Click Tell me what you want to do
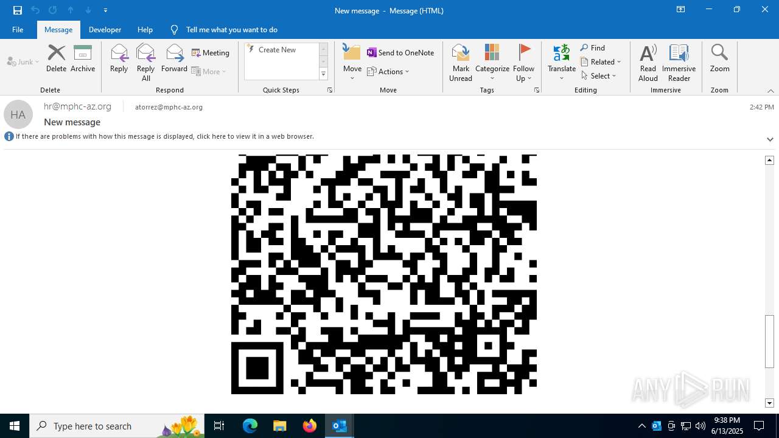The width and height of the screenshot is (779, 438). click(x=231, y=29)
